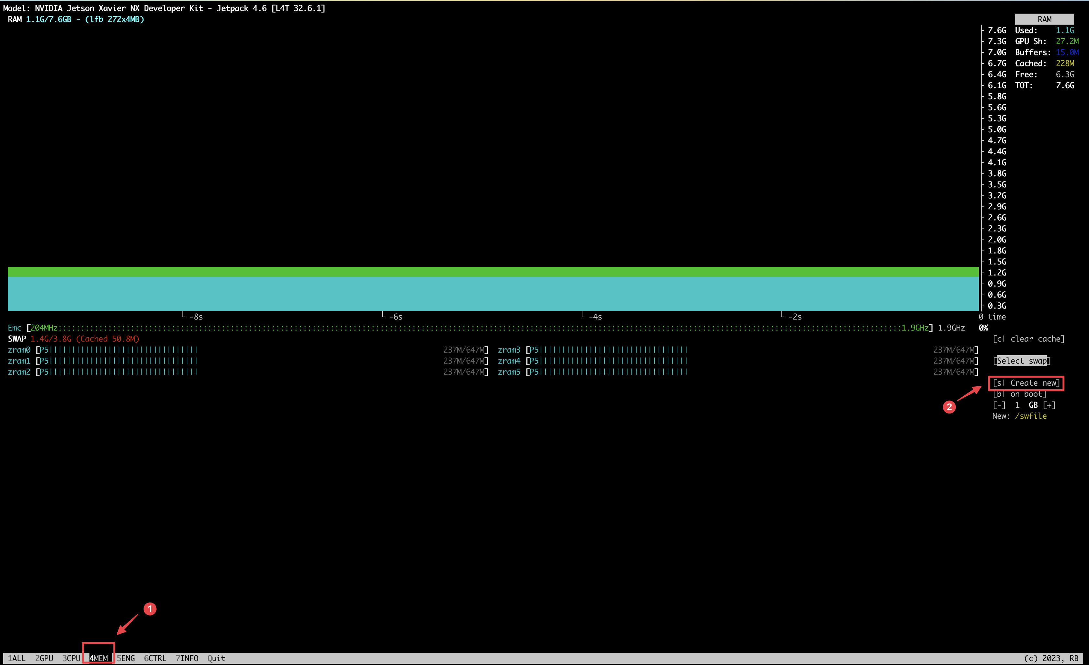Decrease swap size with minus button
1089x665 pixels.
[x=999, y=405]
